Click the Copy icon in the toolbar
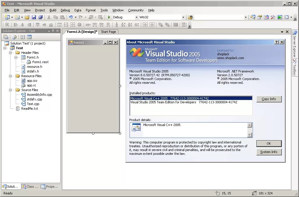This screenshot has height=197, width=299. (x=55, y=17)
